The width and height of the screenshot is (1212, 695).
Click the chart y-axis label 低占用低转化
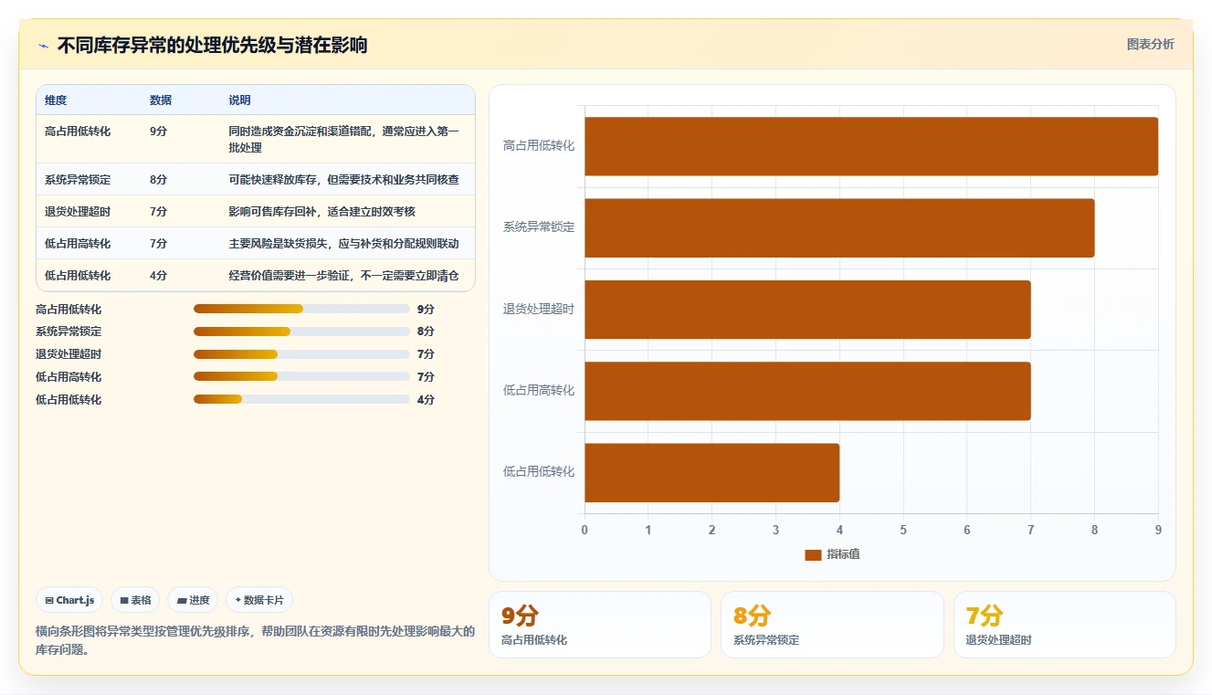pyautogui.click(x=539, y=472)
